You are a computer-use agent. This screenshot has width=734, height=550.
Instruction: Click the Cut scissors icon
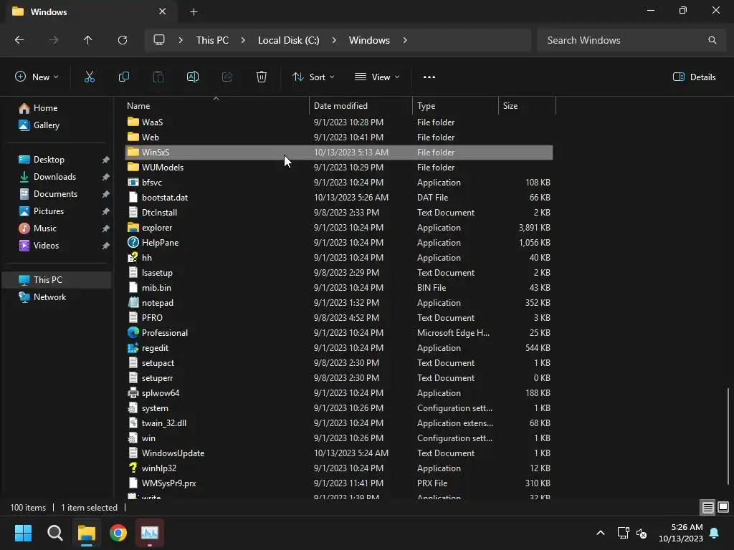click(x=90, y=77)
